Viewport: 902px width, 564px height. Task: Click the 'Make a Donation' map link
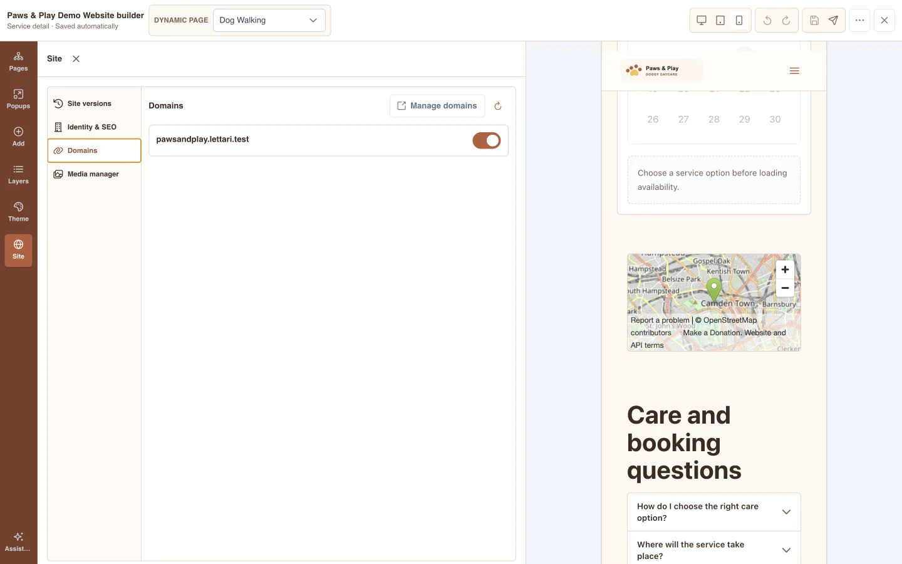click(711, 333)
